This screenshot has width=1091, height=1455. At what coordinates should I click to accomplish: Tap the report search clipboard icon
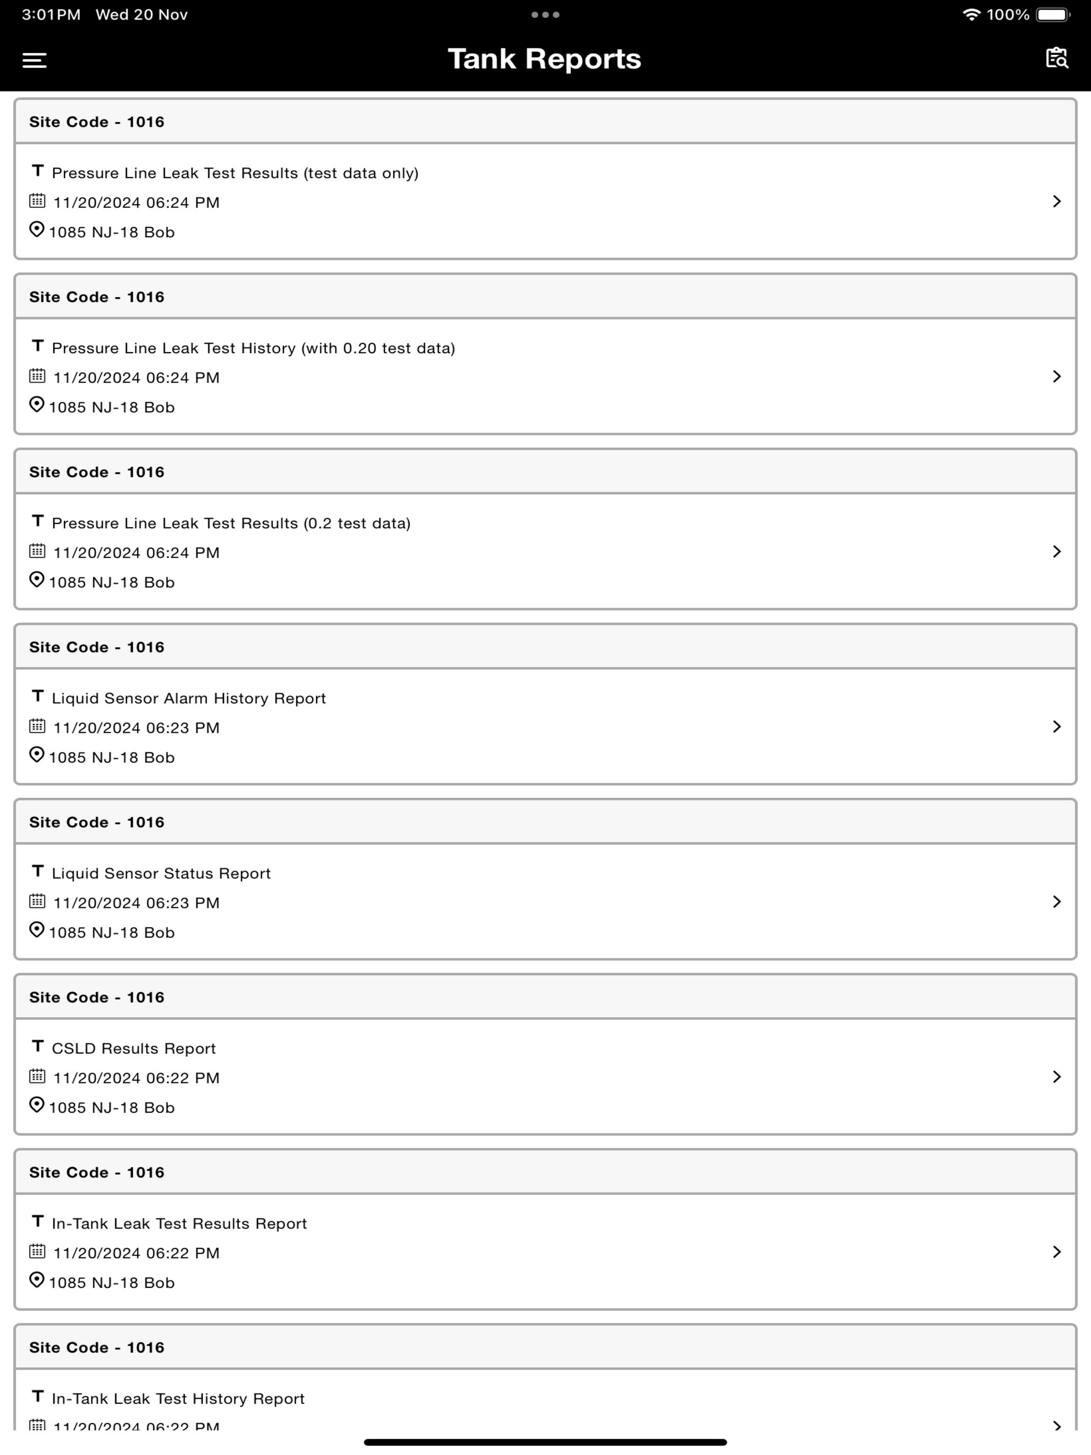click(1057, 58)
